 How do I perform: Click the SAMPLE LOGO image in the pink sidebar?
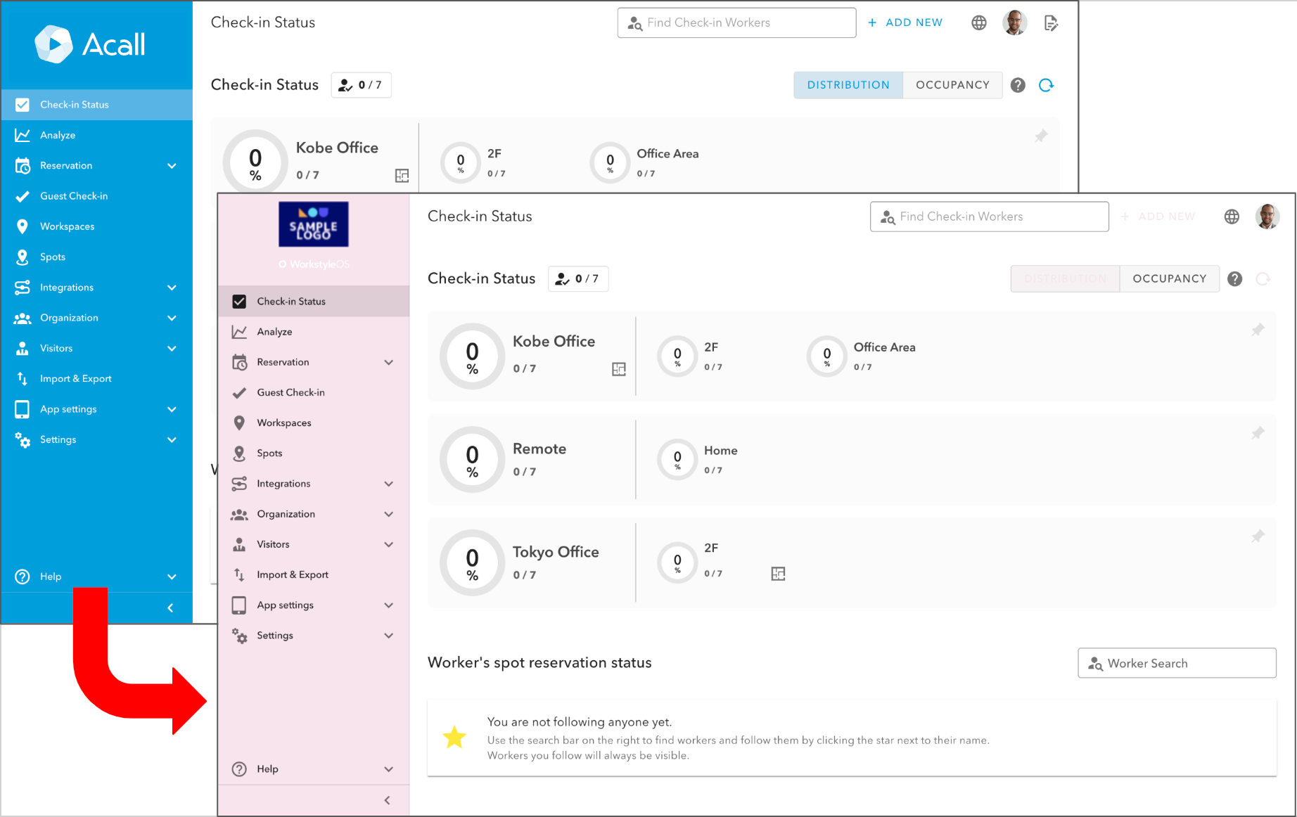(314, 224)
